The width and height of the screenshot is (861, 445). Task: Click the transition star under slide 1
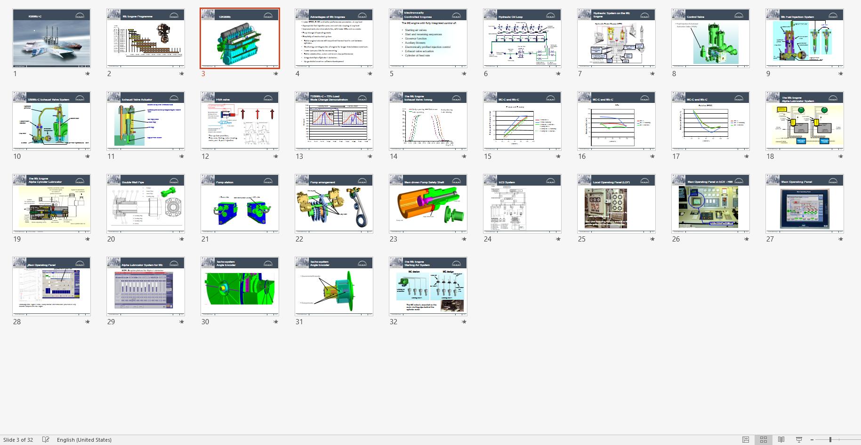[88, 74]
